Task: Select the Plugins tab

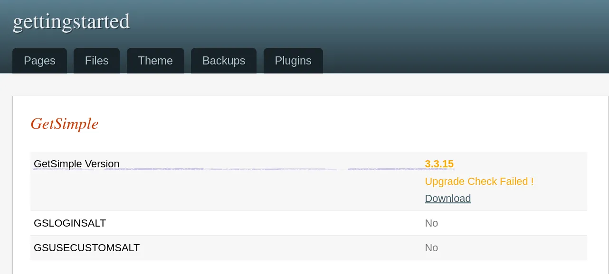Action: (x=293, y=61)
